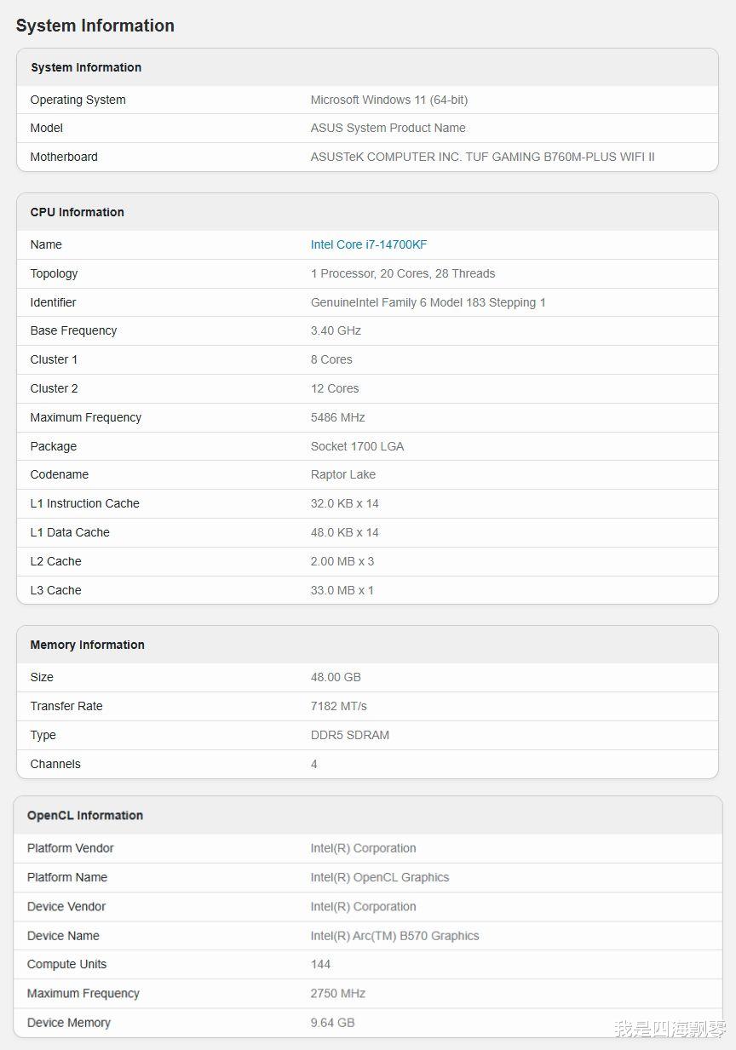736x1050 pixels.
Task: Click the Raptor Lake codename value
Action: coord(342,474)
